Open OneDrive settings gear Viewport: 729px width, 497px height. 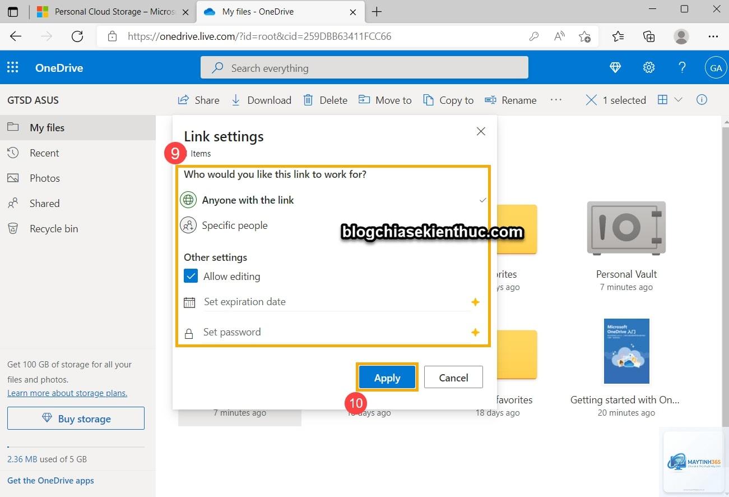click(x=649, y=68)
